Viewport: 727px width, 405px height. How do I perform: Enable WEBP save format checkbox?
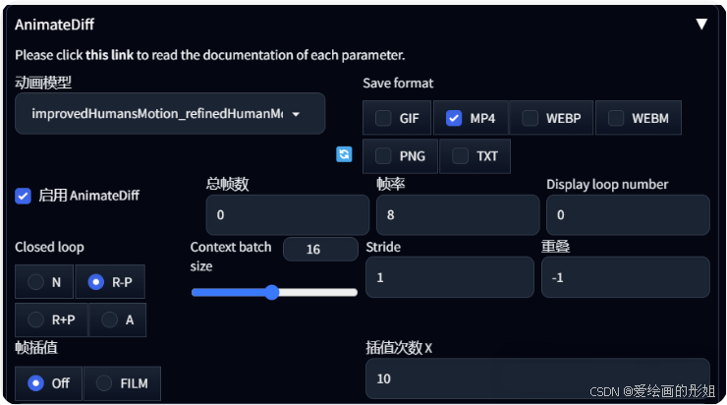pyautogui.click(x=530, y=118)
